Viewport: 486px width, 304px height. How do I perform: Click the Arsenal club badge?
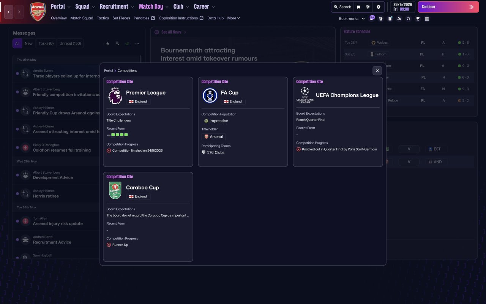click(38, 12)
